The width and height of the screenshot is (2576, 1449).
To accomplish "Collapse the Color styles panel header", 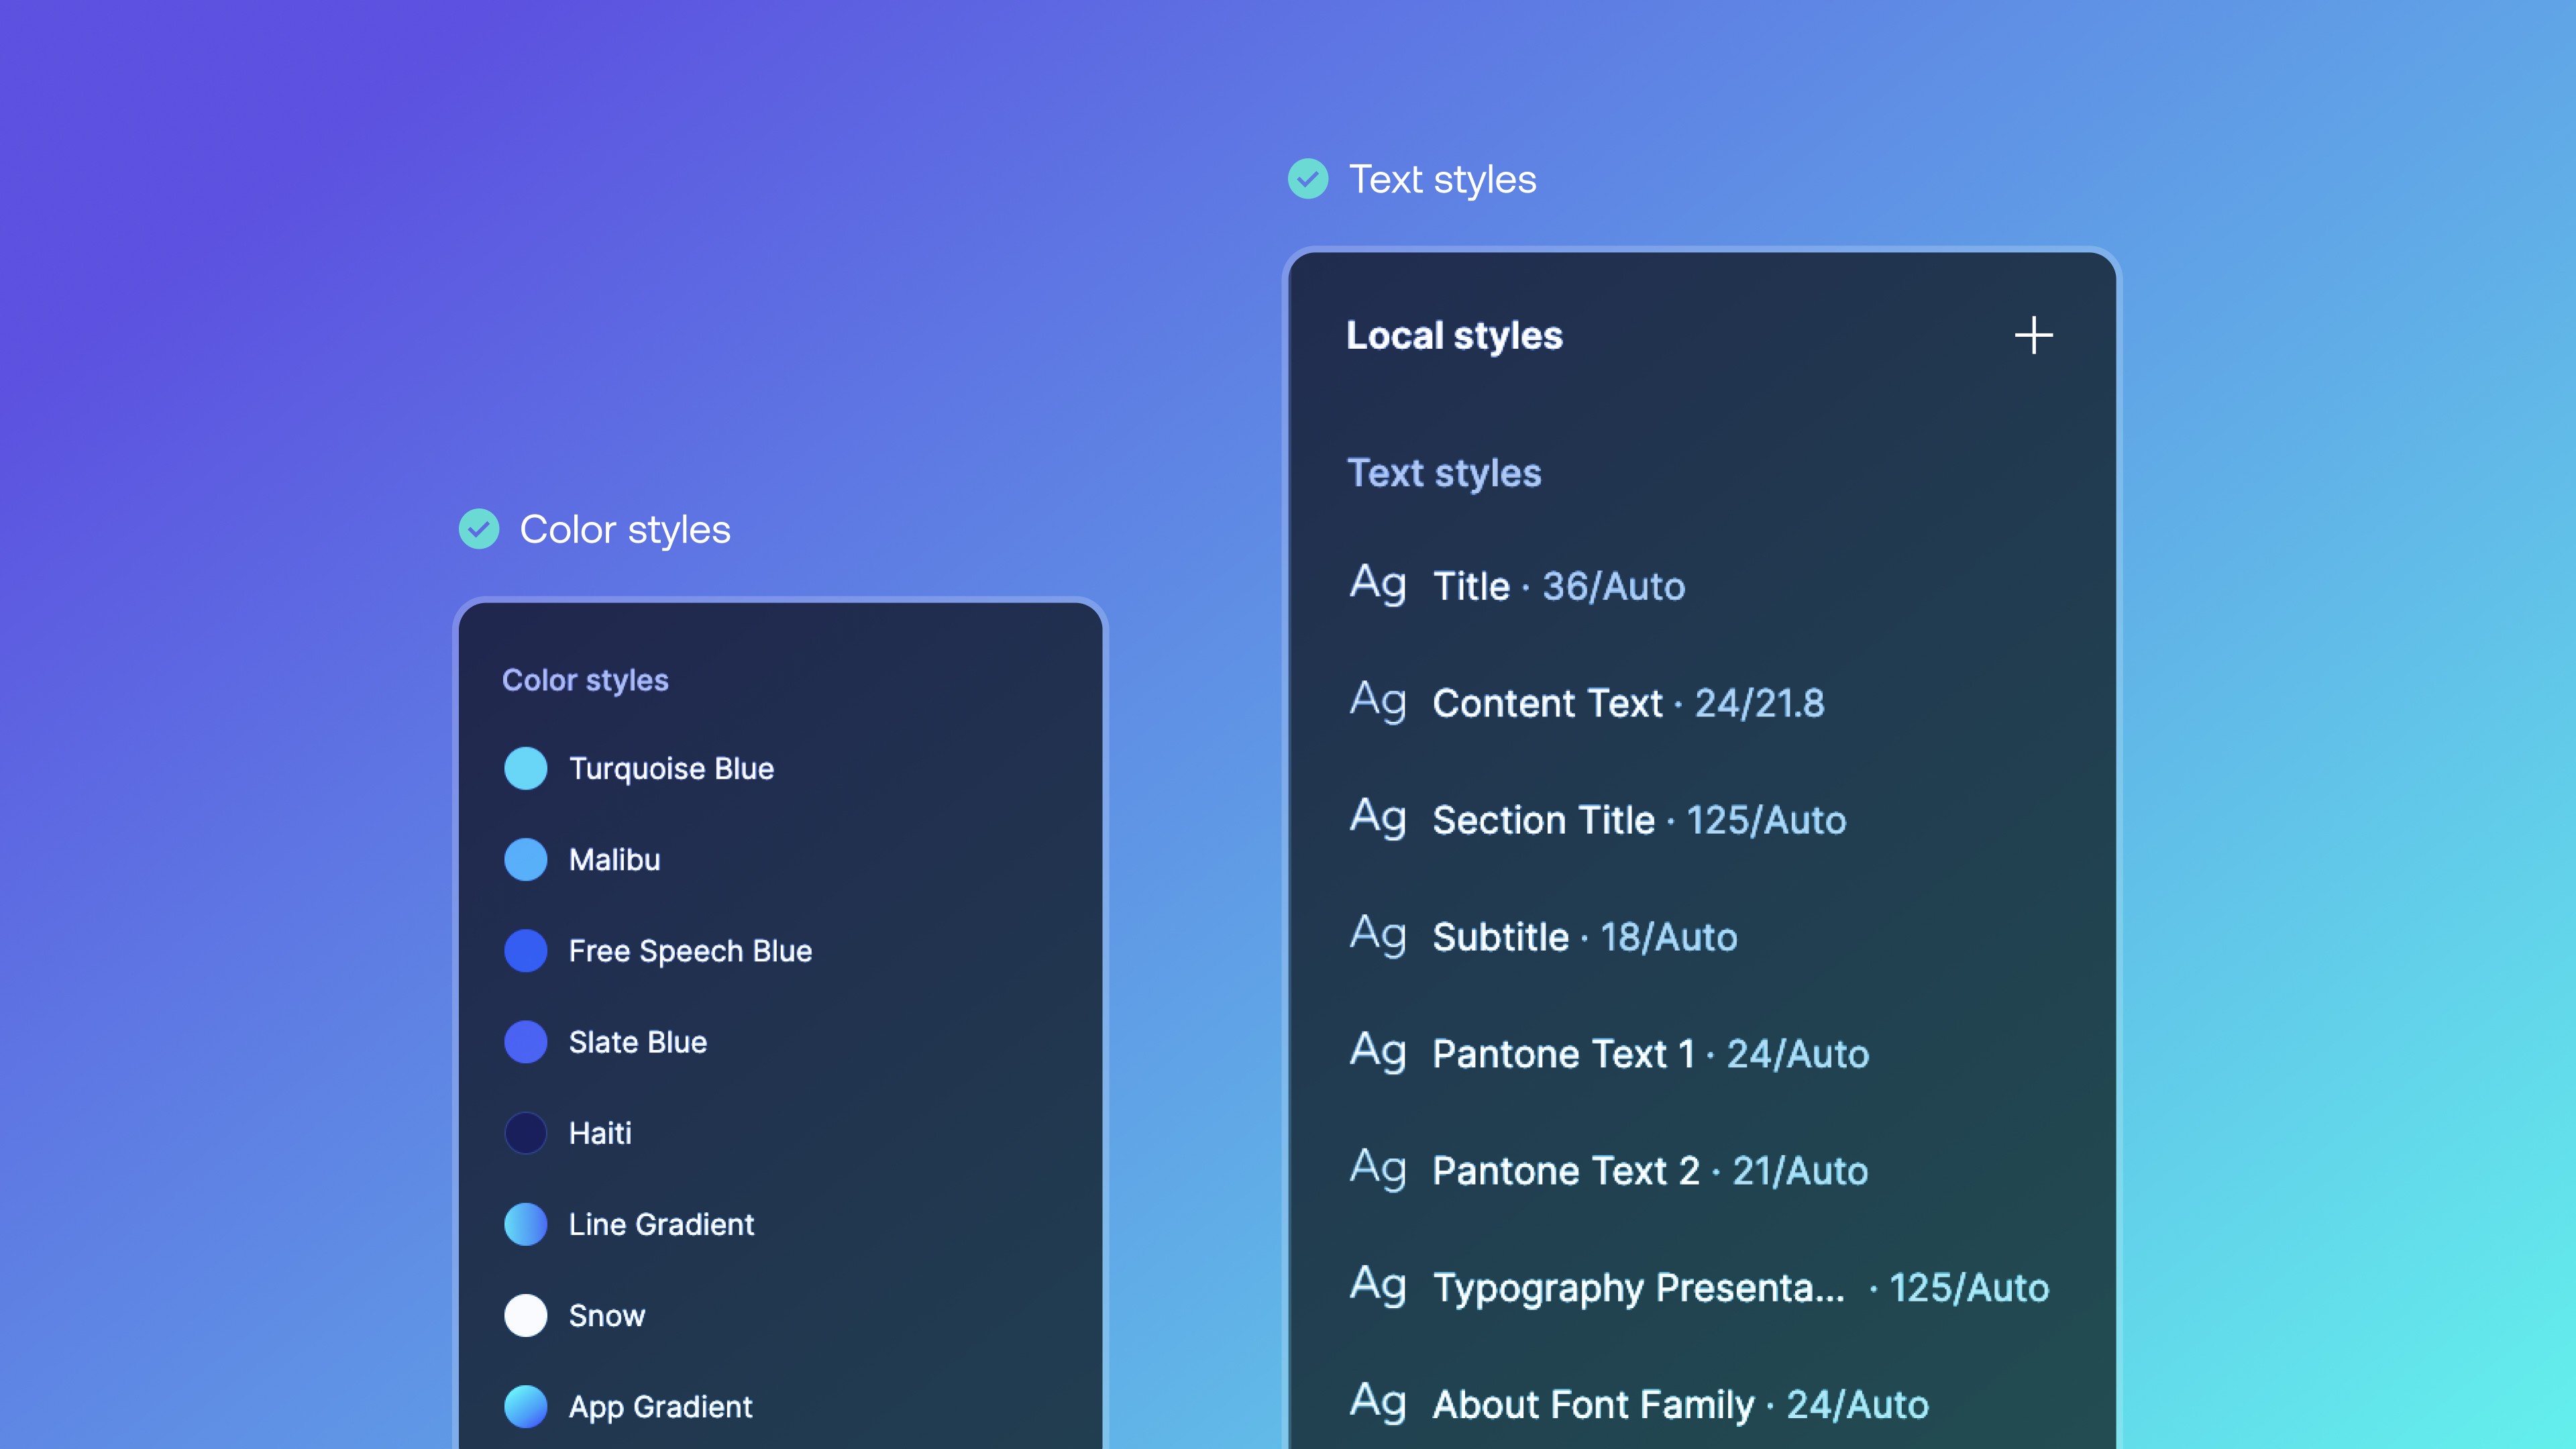I will tap(585, 680).
